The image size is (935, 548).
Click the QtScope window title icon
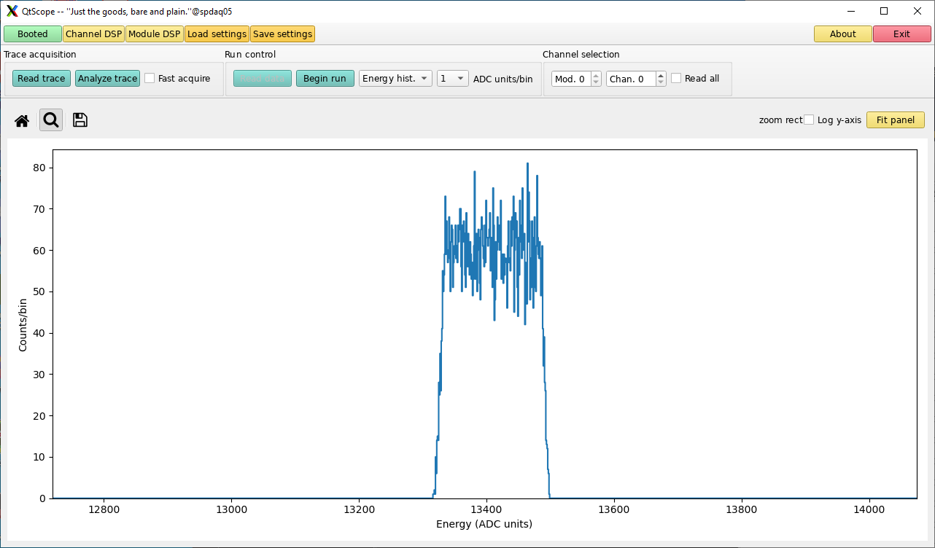12,11
